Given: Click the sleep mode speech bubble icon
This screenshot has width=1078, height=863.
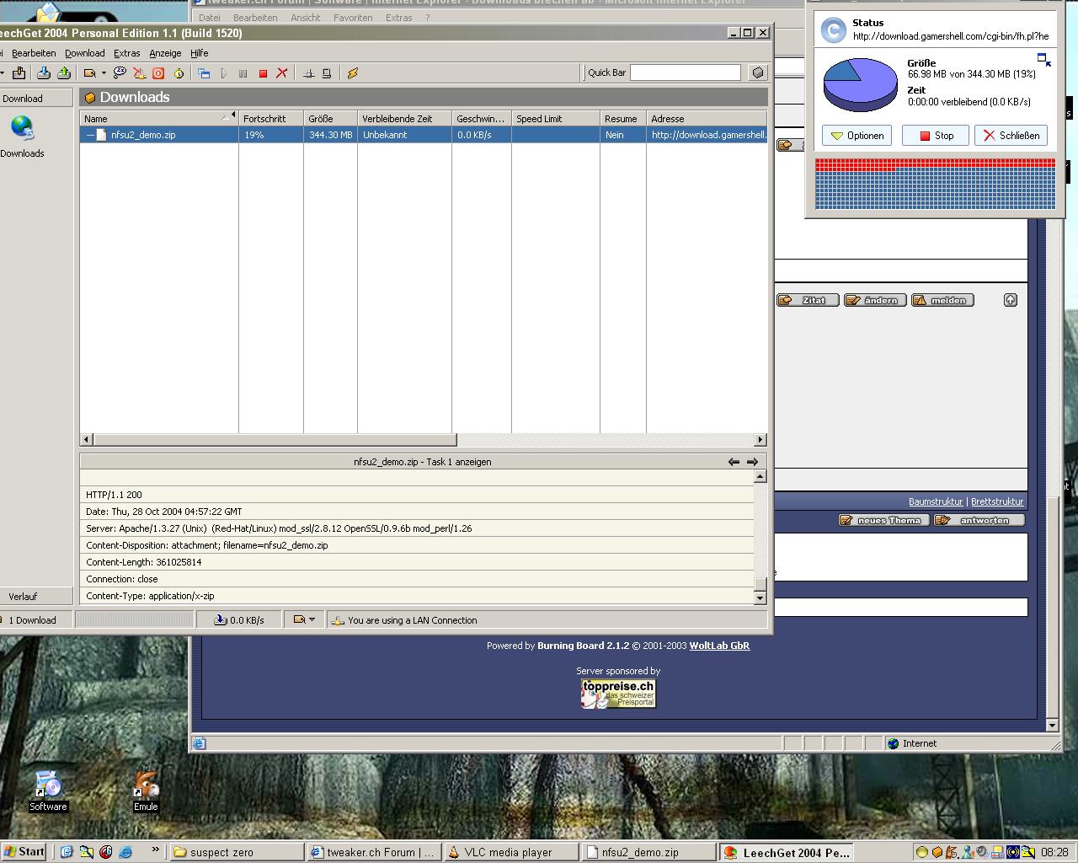Looking at the screenshot, I should pos(120,73).
